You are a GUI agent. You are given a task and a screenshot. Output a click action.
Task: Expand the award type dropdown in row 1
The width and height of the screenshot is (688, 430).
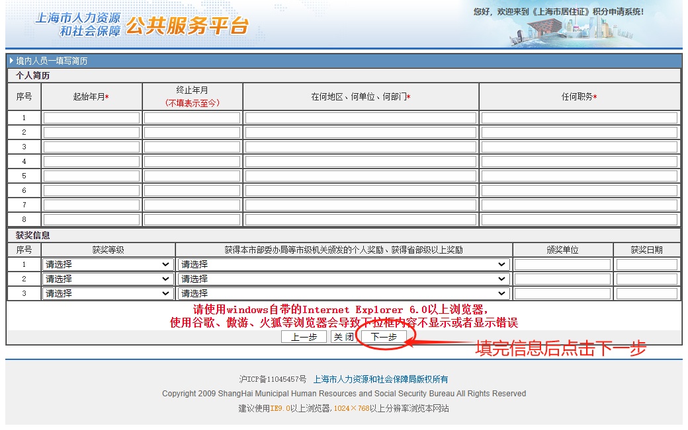tap(343, 264)
